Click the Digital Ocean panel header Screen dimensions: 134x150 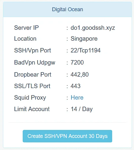[x=67, y=9]
